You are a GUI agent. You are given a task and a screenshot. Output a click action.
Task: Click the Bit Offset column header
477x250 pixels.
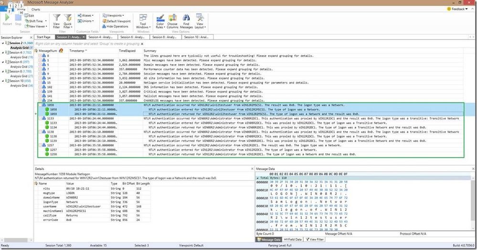tap(128, 184)
